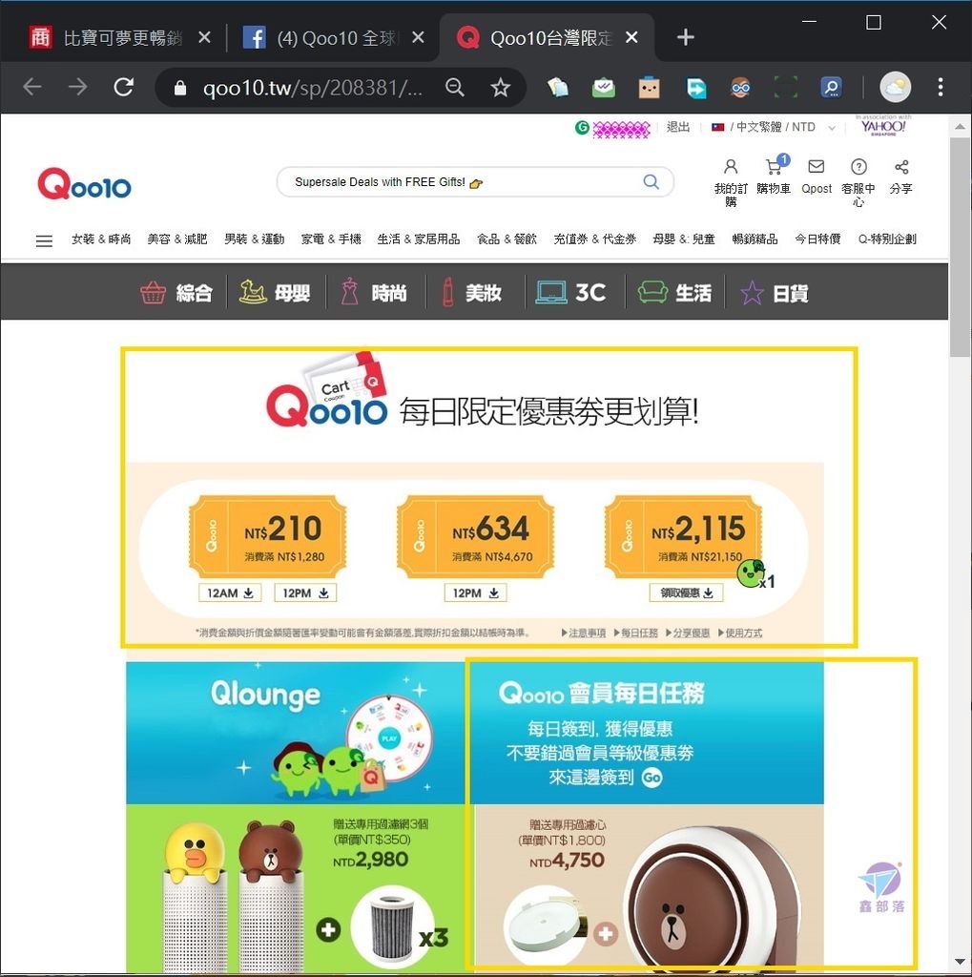Click the Qoo10 logo

coord(85,184)
